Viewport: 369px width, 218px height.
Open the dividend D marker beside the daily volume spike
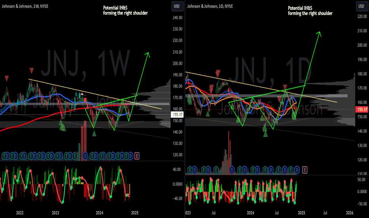(x=232, y=170)
